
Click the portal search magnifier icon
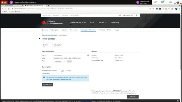tap(120, 15)
